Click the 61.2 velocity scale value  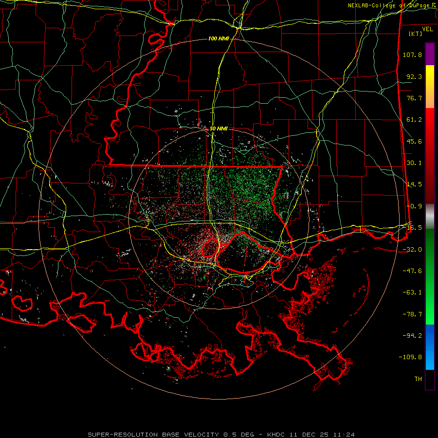414,120
